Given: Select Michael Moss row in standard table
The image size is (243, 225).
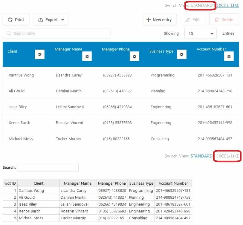Looking at the screenshot, I should (x=121, y=139).
